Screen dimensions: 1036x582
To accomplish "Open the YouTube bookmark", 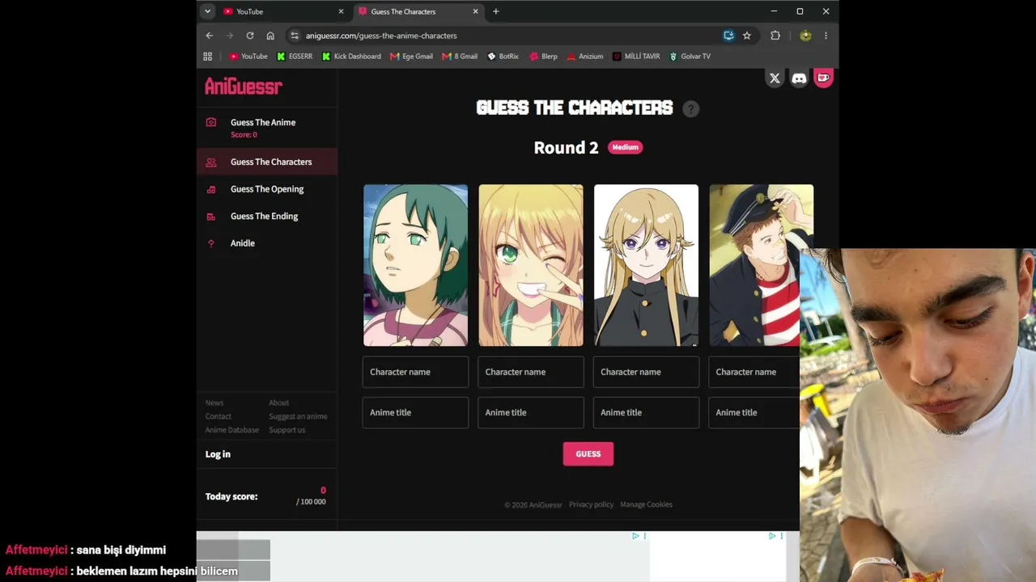I will tap(248, 57).
